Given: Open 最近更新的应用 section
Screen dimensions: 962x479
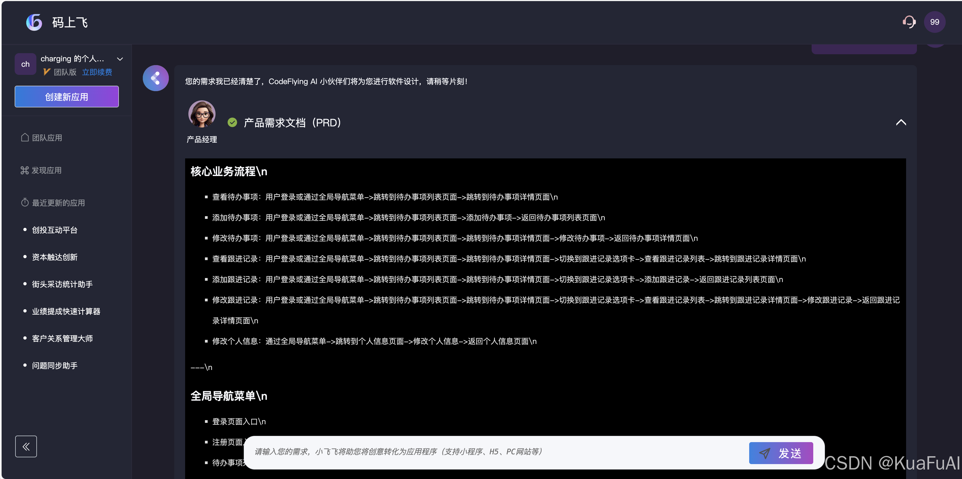Looking at the screenshot, I should pos(58,203).
